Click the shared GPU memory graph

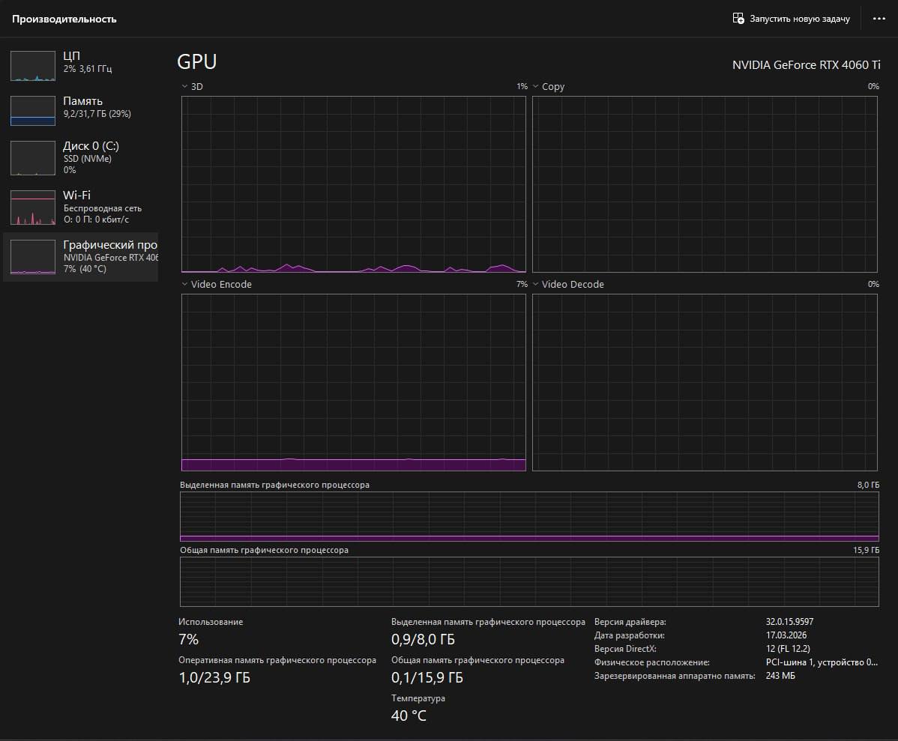[x=529, y=582]
